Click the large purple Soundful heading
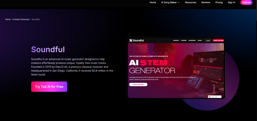 click(x=48, y=49)
